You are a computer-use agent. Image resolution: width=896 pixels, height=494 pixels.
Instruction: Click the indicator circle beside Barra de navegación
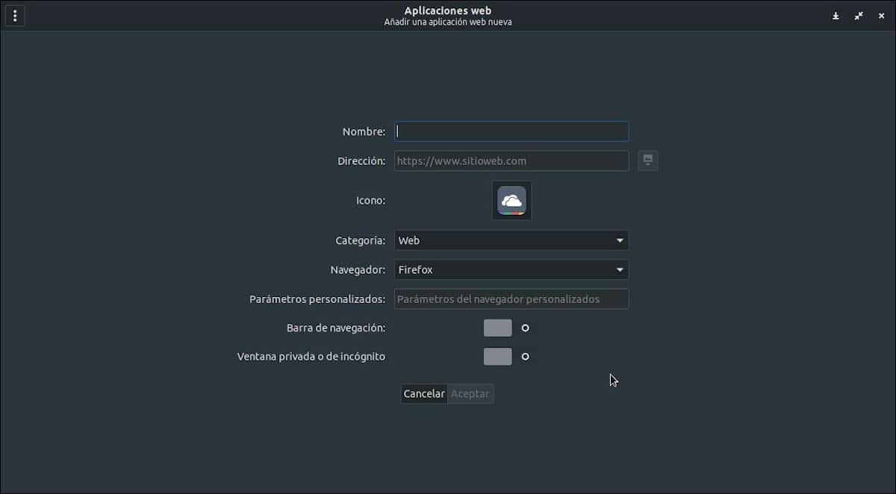525,328
